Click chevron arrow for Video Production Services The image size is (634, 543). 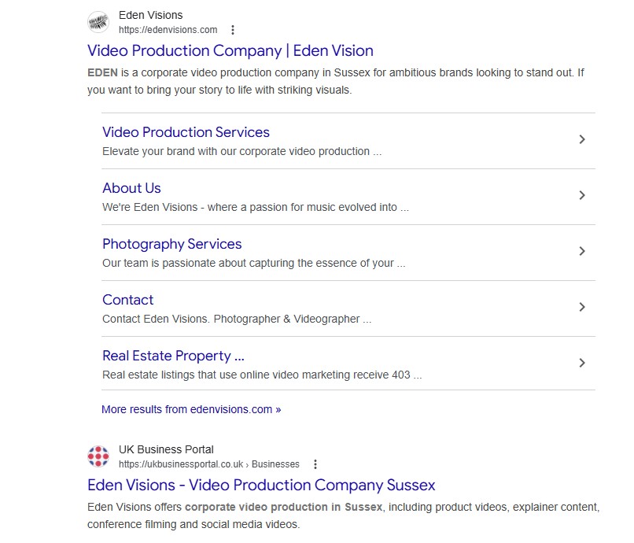pyautogui.click(x=582, y=139)
